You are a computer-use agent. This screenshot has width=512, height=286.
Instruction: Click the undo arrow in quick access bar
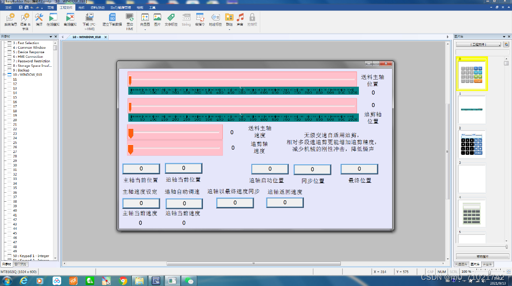[32, 8]
